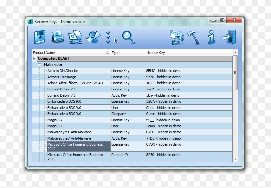Click the 'Temp - hidden in demo' value
Viewport: 271px width, 188px height.
[164, 126]
